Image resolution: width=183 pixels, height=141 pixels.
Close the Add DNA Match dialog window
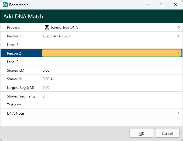click(176, 5)
